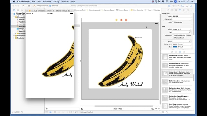The image size is (207, 116).
Task: Click the Background color swatch
Action: [175, 44]
